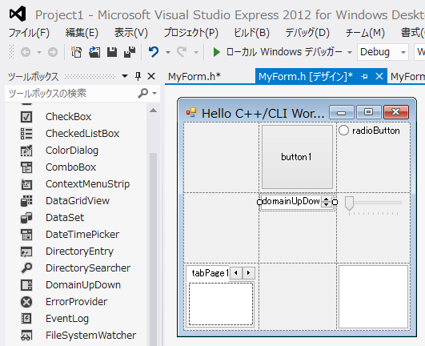Click the domainUpDown text box on form
This screenshot has width=425, height=346.
[x=291, y=202]
